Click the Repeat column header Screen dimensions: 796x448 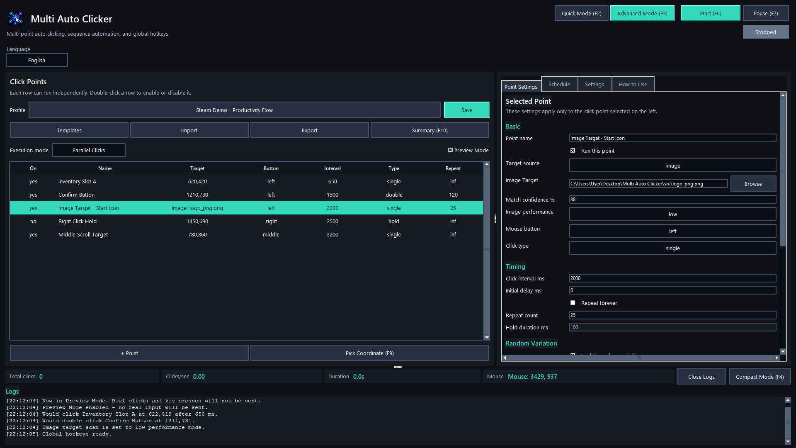point(453,168)
